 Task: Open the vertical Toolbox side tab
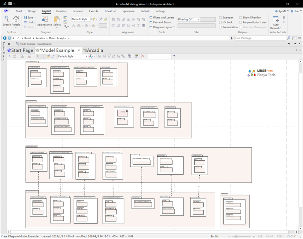(3, 46)
